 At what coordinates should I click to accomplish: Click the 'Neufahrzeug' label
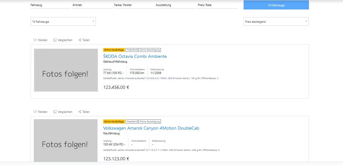[111, 133]
